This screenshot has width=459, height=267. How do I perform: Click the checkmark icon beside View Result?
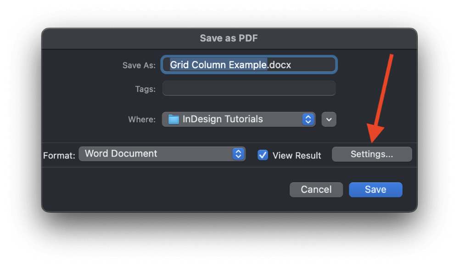click(x=263, y=155)
